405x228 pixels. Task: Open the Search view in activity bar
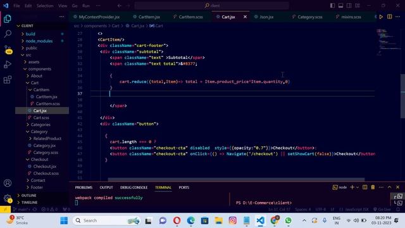tap(8, 34)
